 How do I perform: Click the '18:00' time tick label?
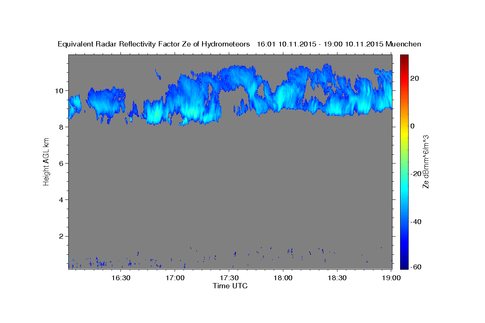click(283, 278)
